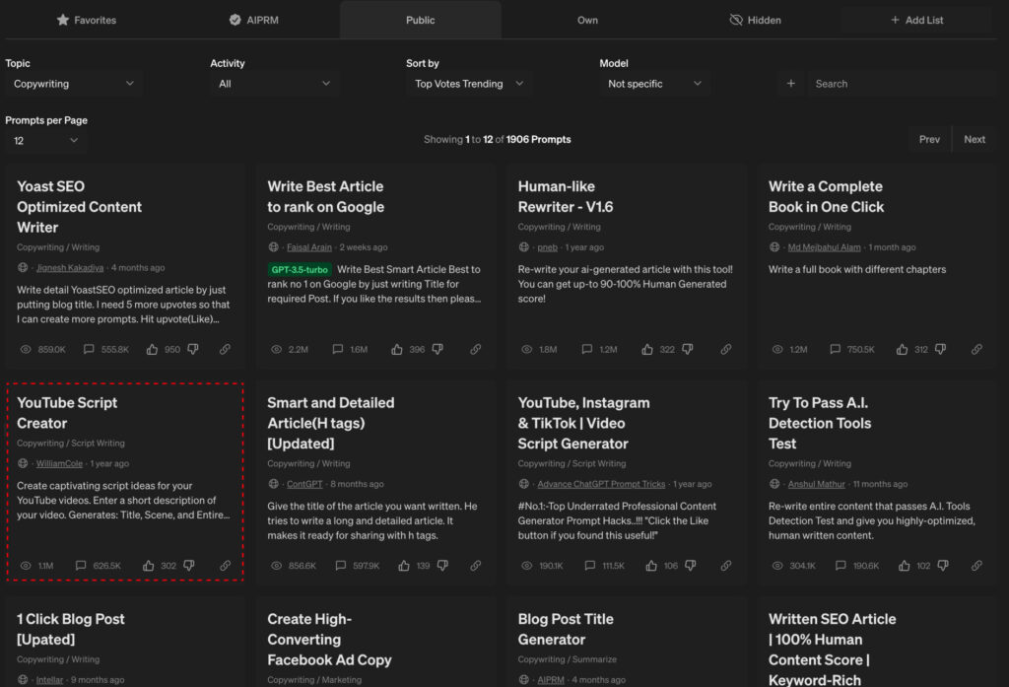
Task: Select the Public tab
Action: click(x=420, y=20)
